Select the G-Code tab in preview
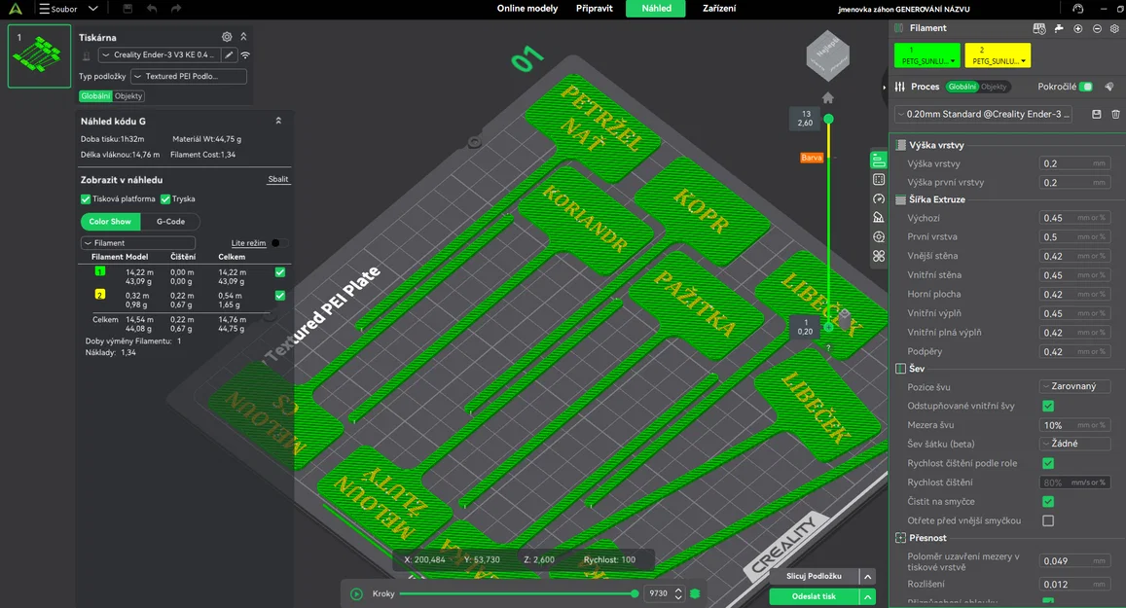The width and height of the screenshot is (1126, 608). coord(170,221)
